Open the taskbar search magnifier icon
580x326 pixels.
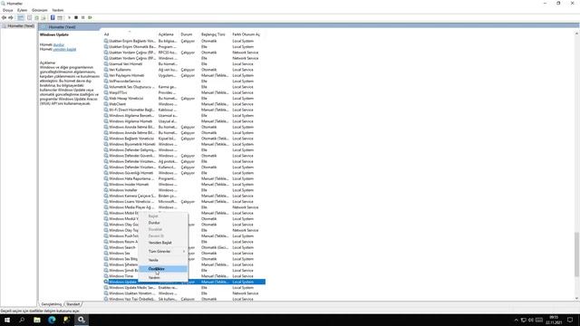tap(22, 320)
